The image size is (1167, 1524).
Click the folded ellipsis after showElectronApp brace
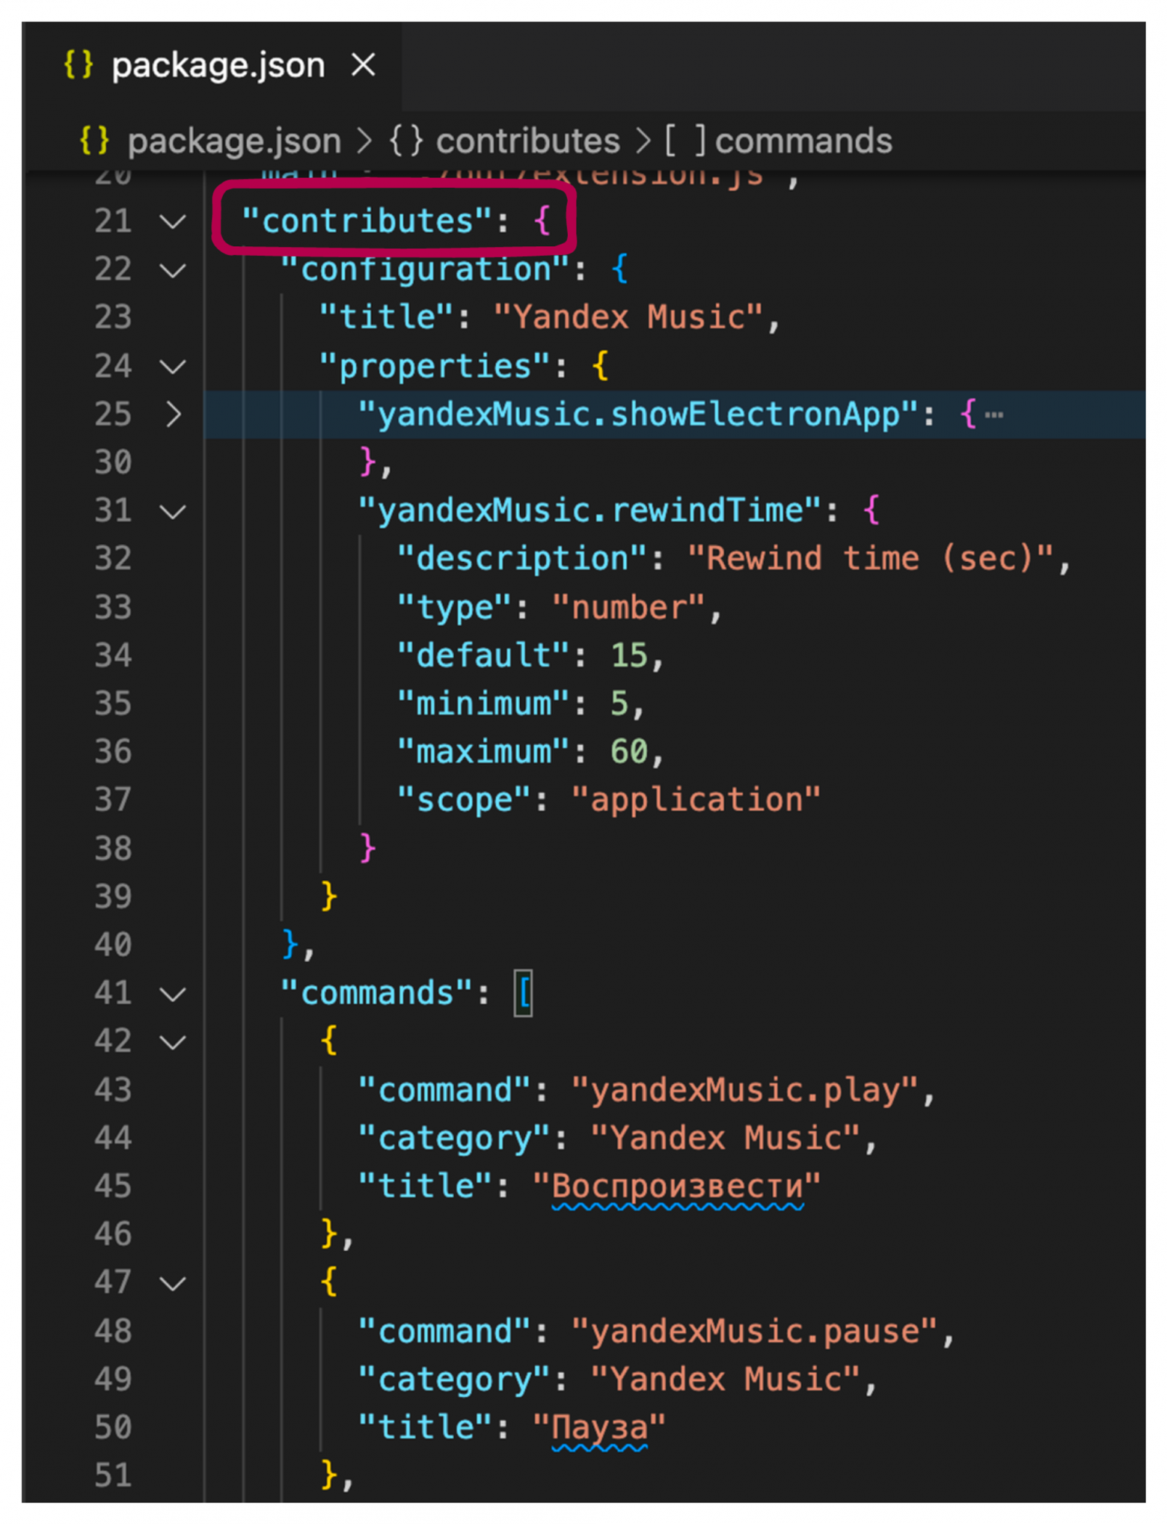click(993, 414)
